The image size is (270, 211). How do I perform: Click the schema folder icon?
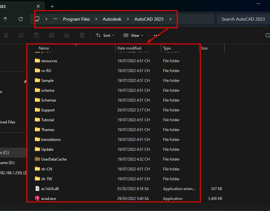pyautogui.click(x=37, y=90)
